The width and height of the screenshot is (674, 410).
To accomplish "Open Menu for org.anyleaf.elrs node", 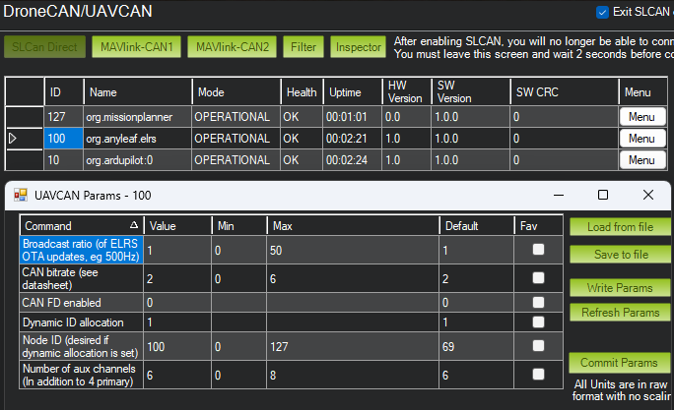I will [x=642, y=139].
